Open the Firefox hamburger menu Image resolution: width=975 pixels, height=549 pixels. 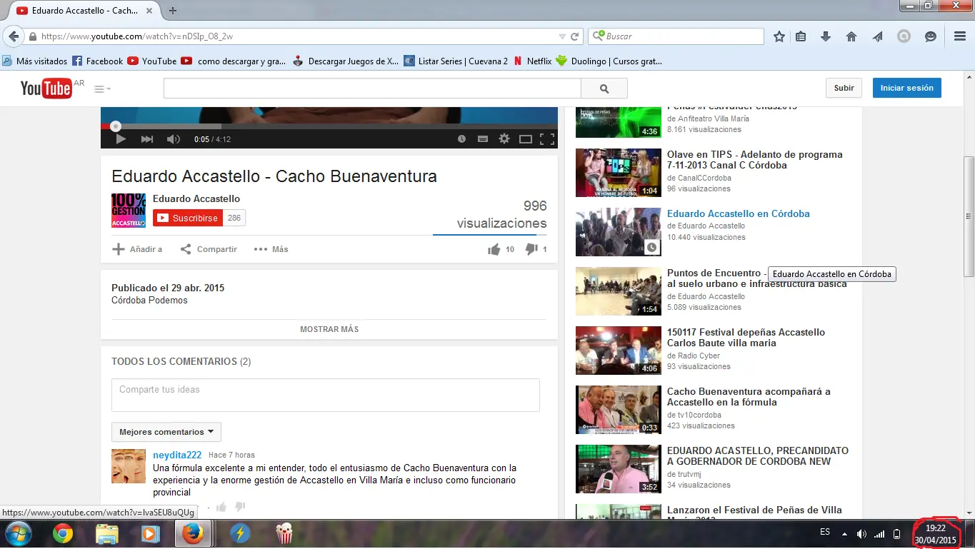click(960, 36)
